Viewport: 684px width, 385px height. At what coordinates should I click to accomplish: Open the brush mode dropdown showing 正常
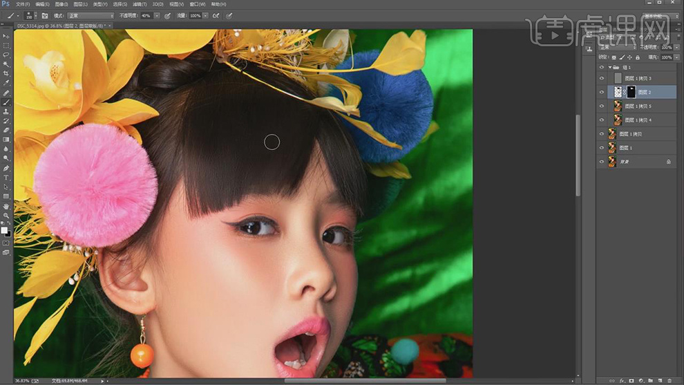pos(91,15)
